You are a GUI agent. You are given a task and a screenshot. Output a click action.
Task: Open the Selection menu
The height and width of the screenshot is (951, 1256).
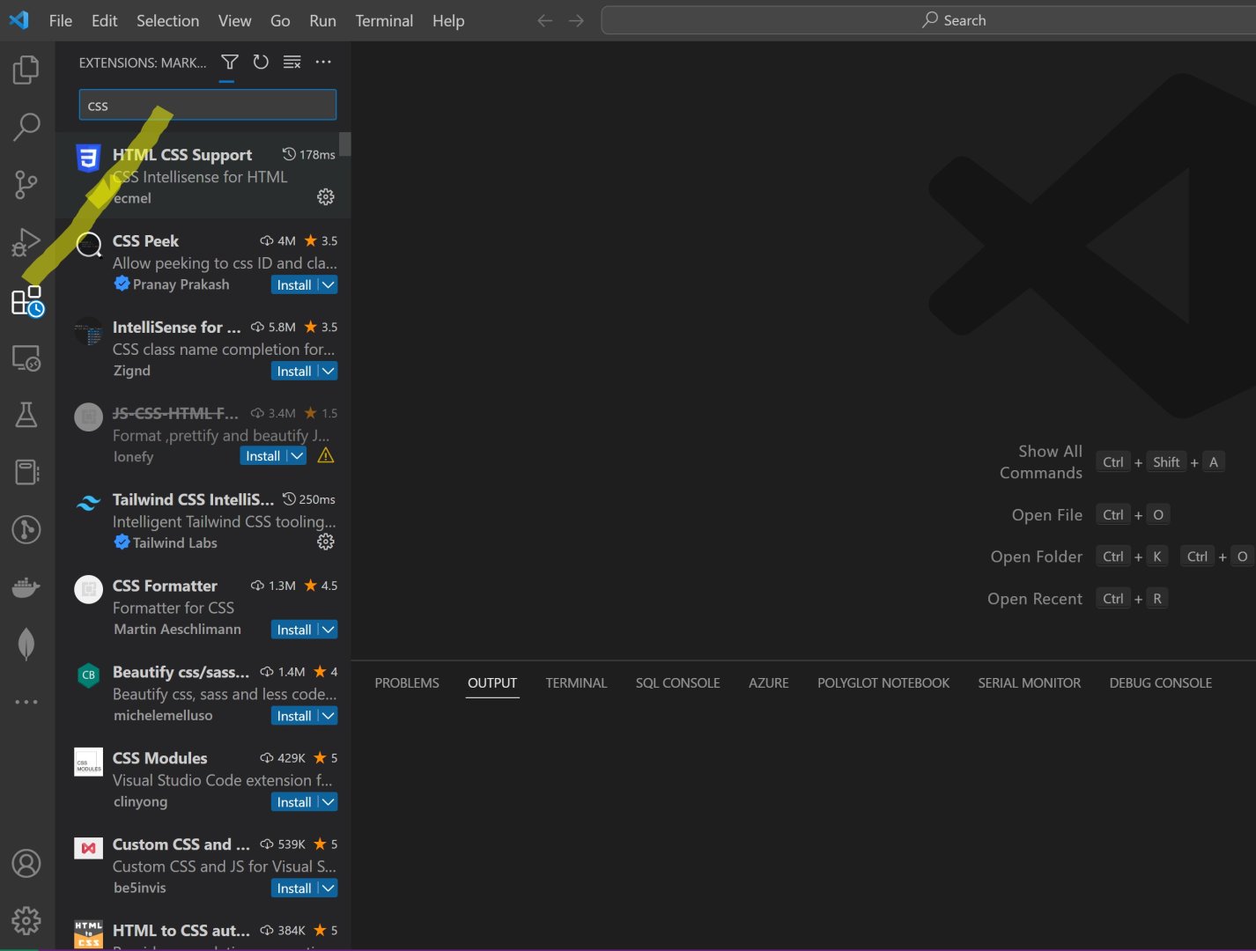coord(167,20)
